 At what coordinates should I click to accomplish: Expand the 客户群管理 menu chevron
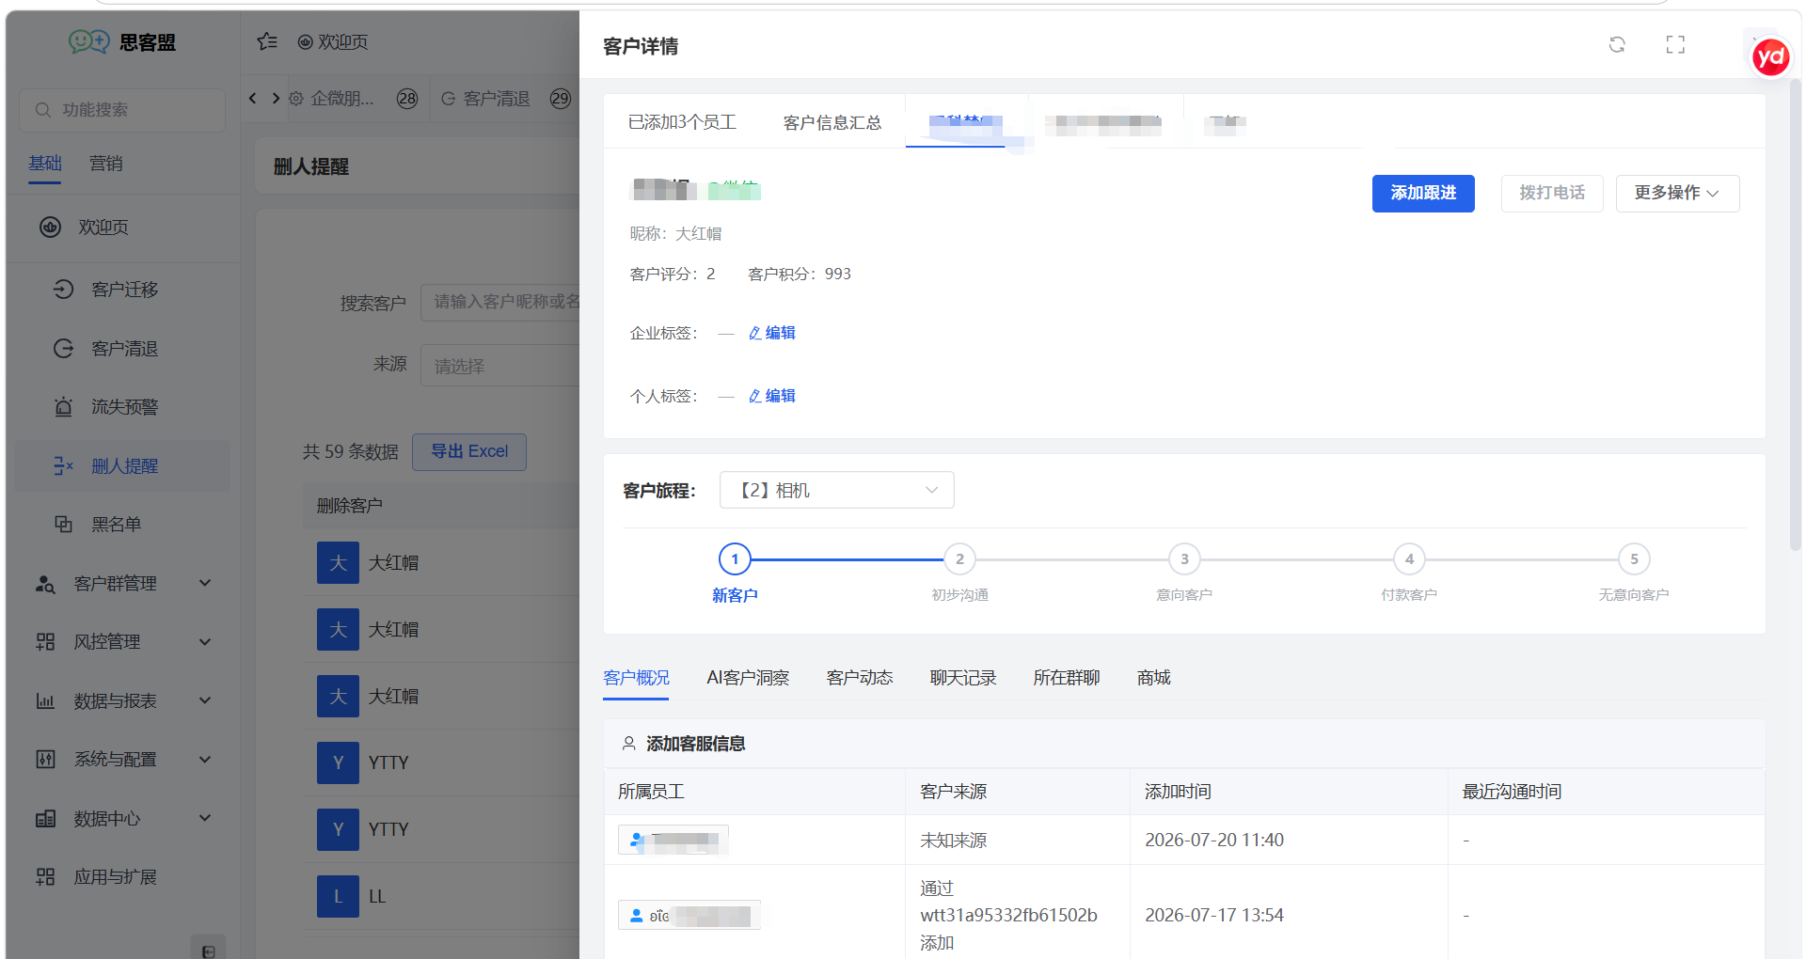(x=205, y=583)
